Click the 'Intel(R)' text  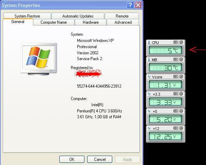pos(97,105)
